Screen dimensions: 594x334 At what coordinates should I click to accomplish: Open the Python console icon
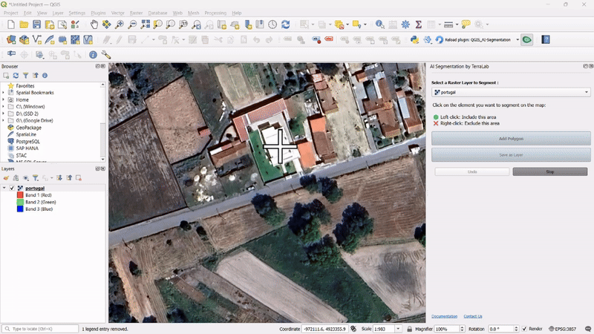[415, 40]
